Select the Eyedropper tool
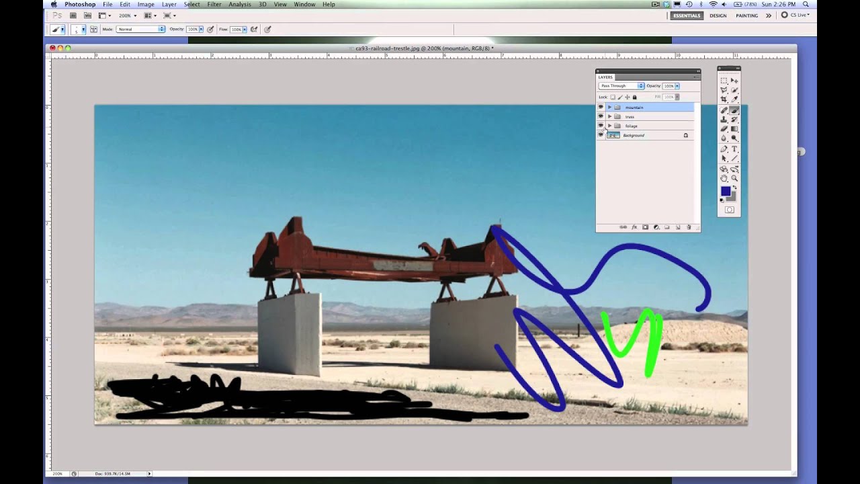The image size is (860, 484). pyautogui.click(x=734, y=99)
